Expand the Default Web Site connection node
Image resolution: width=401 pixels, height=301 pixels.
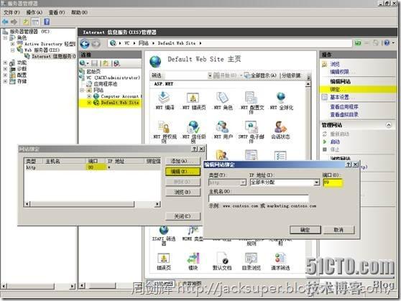89,103
